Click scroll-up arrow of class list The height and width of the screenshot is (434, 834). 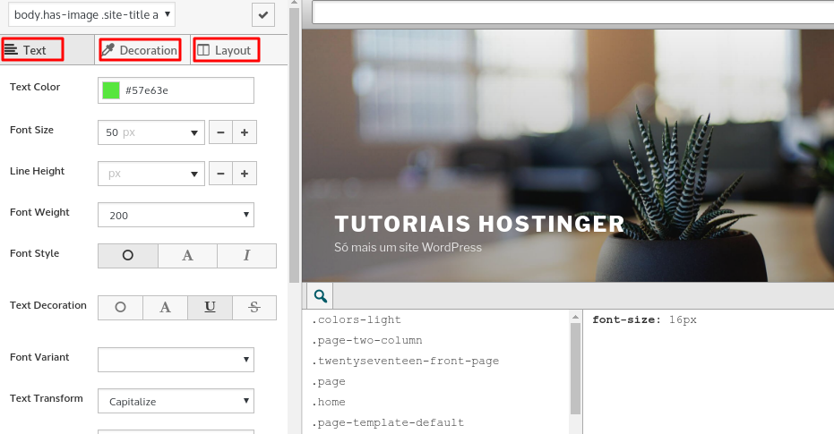tap(575, 317)
